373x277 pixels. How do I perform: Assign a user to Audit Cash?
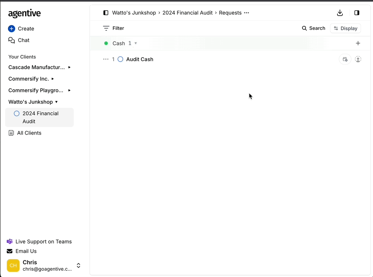[358, 59]
